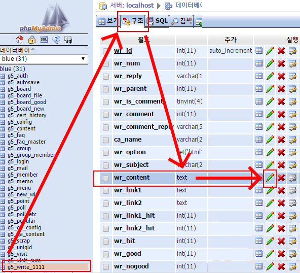Delete the wr_is_comment field

tap(281, 101)
